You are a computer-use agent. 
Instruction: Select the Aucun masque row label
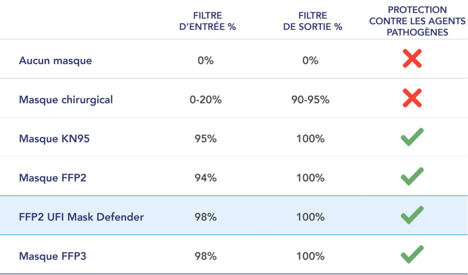tap(55, 61)
